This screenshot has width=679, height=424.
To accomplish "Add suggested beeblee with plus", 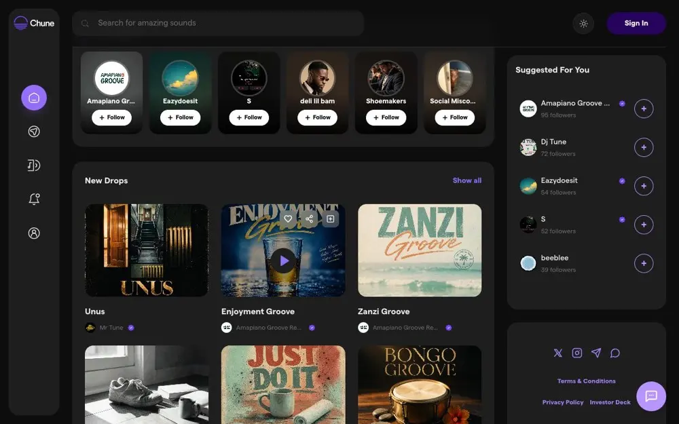I will 644,263.
